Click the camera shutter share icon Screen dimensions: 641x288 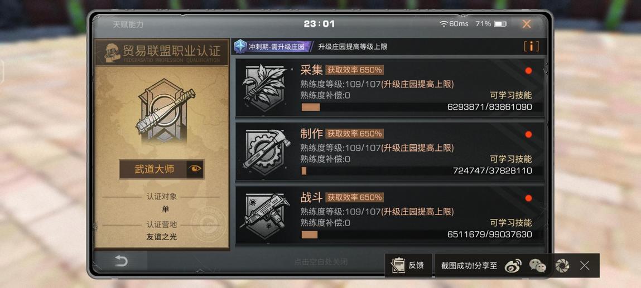[562, 266]
